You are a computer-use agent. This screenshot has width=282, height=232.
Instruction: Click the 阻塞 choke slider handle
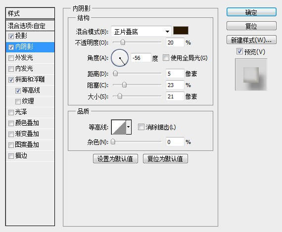(124, 85)
